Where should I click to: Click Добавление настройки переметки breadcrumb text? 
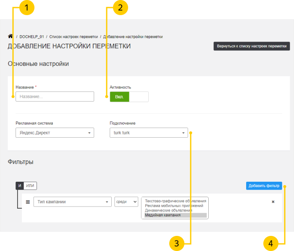click(x=133, y=37)
